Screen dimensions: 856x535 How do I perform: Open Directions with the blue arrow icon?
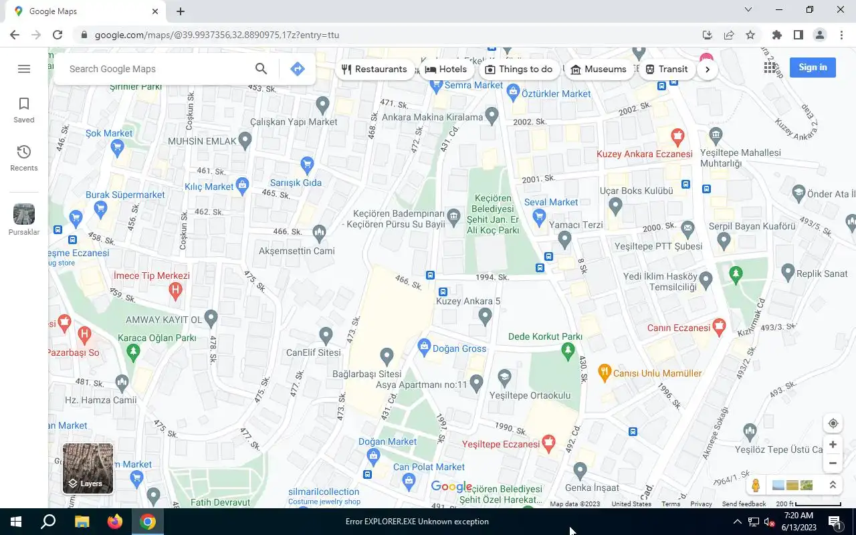[298, 69]
